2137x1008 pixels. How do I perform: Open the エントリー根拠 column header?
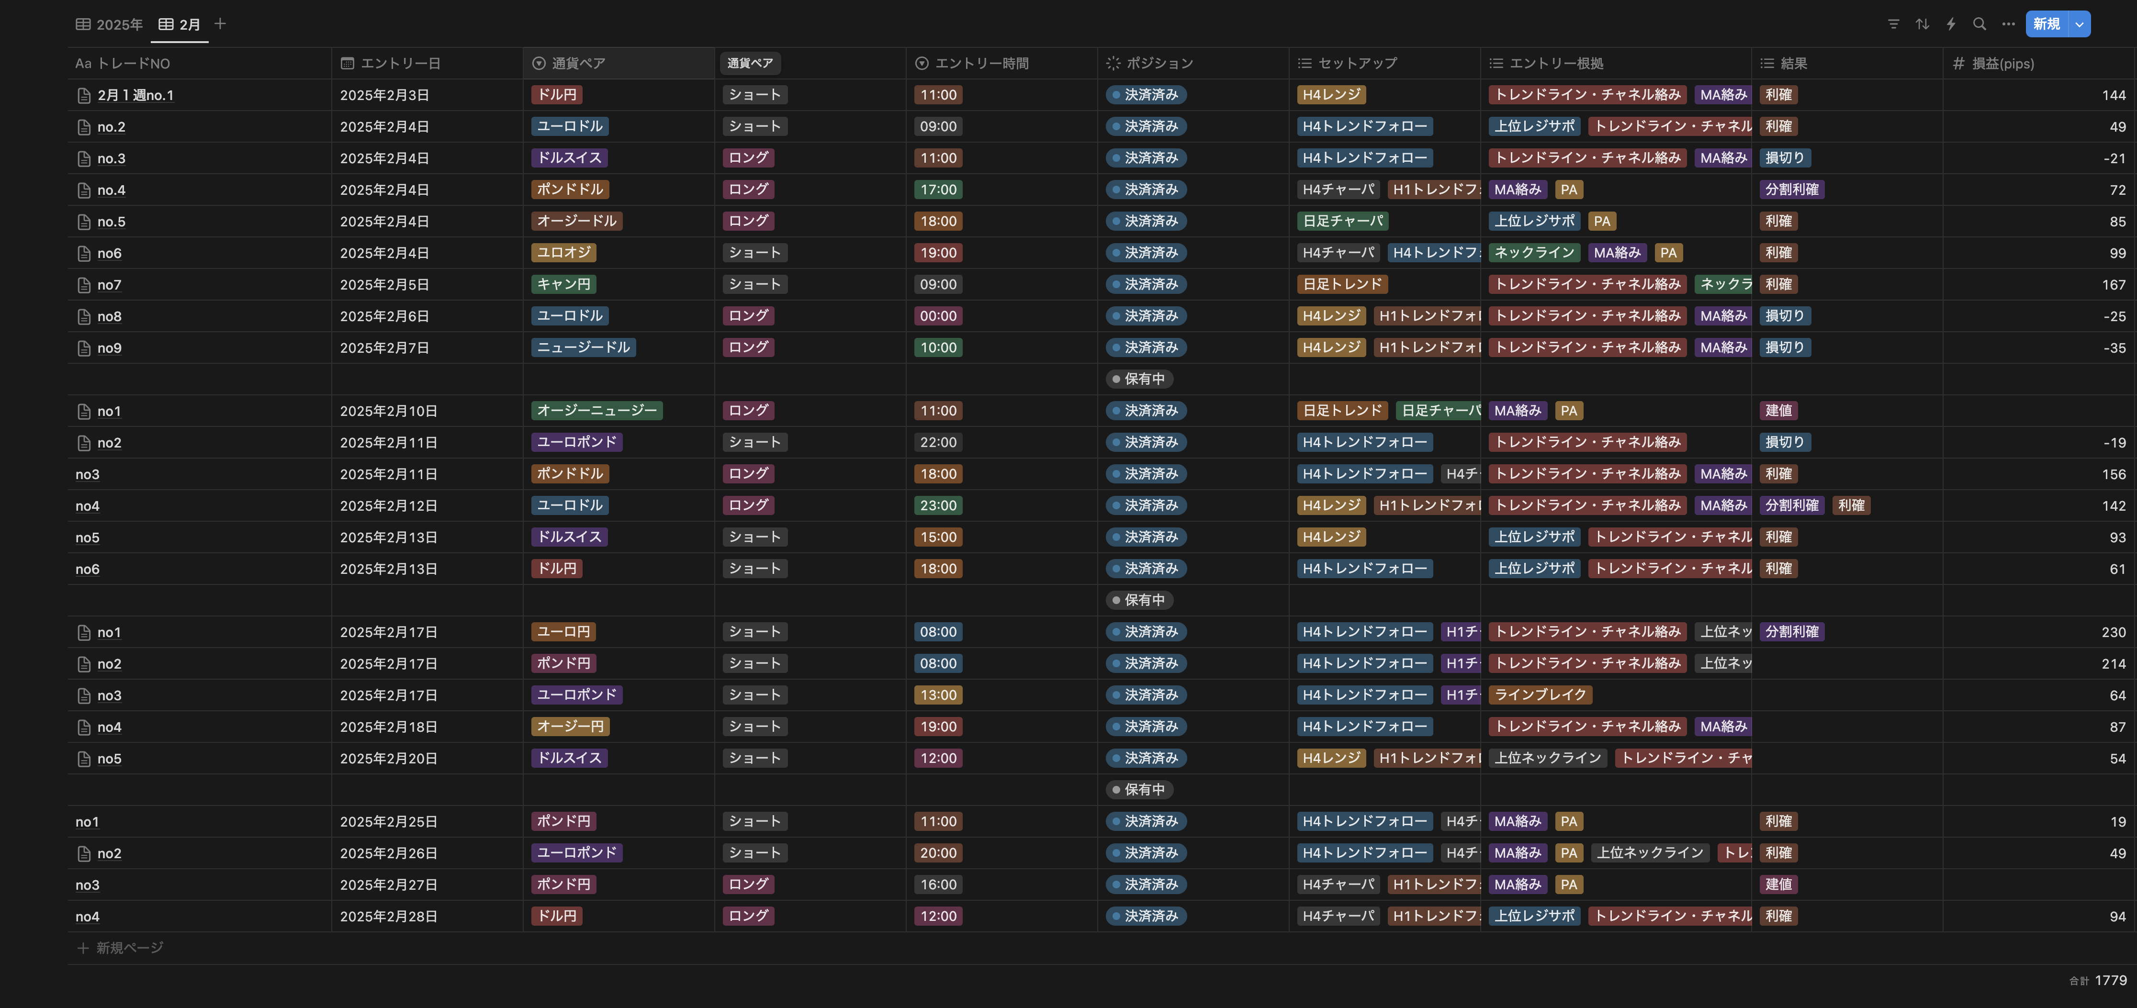1616,63
